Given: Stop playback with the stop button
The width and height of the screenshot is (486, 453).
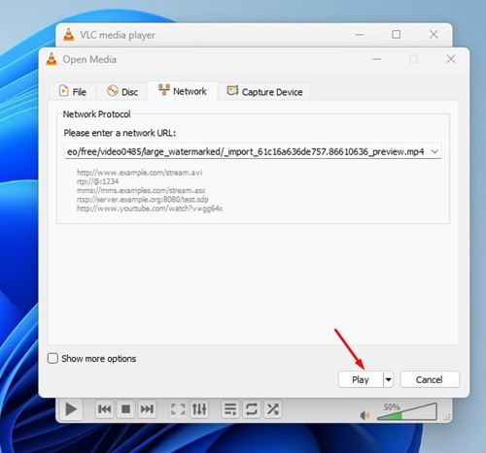Looking at the screenshot, I should click(x=125, y=409).
